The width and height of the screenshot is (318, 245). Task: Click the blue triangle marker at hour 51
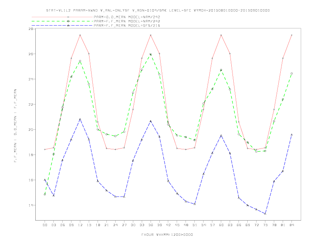pos(195,204)
